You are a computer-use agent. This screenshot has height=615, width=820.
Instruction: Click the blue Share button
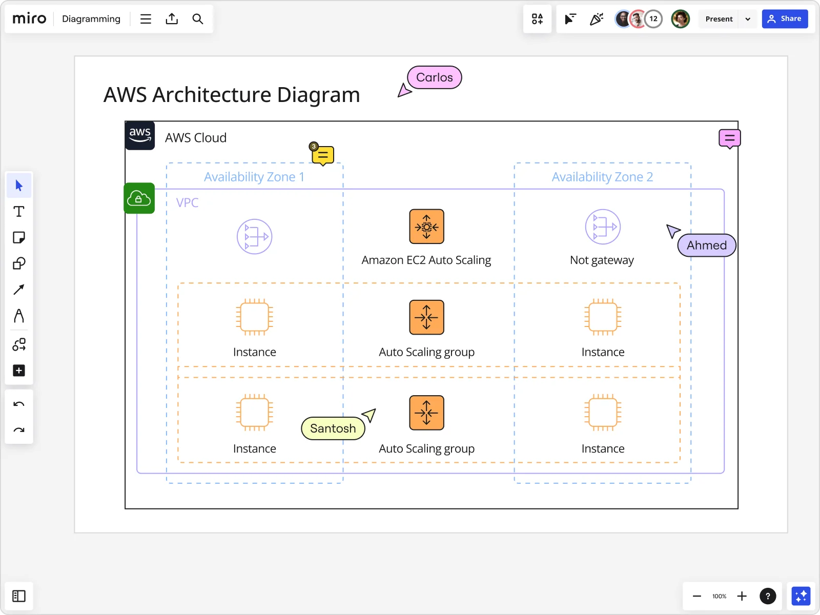point(786,19)
